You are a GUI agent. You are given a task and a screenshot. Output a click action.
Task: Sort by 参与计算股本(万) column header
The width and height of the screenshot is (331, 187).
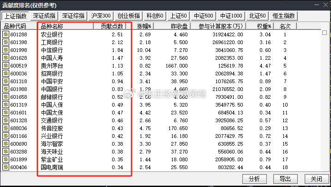[x=218, y=26]
